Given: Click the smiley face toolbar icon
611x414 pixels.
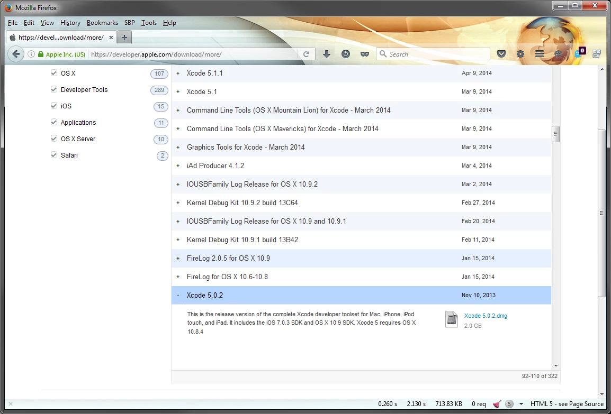Looking at the screenshot, I should tap(559, 54).
